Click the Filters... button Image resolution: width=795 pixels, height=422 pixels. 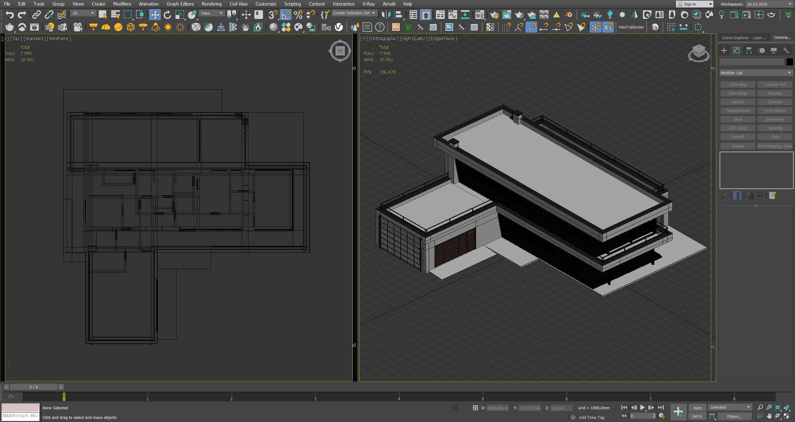point(734,416)
